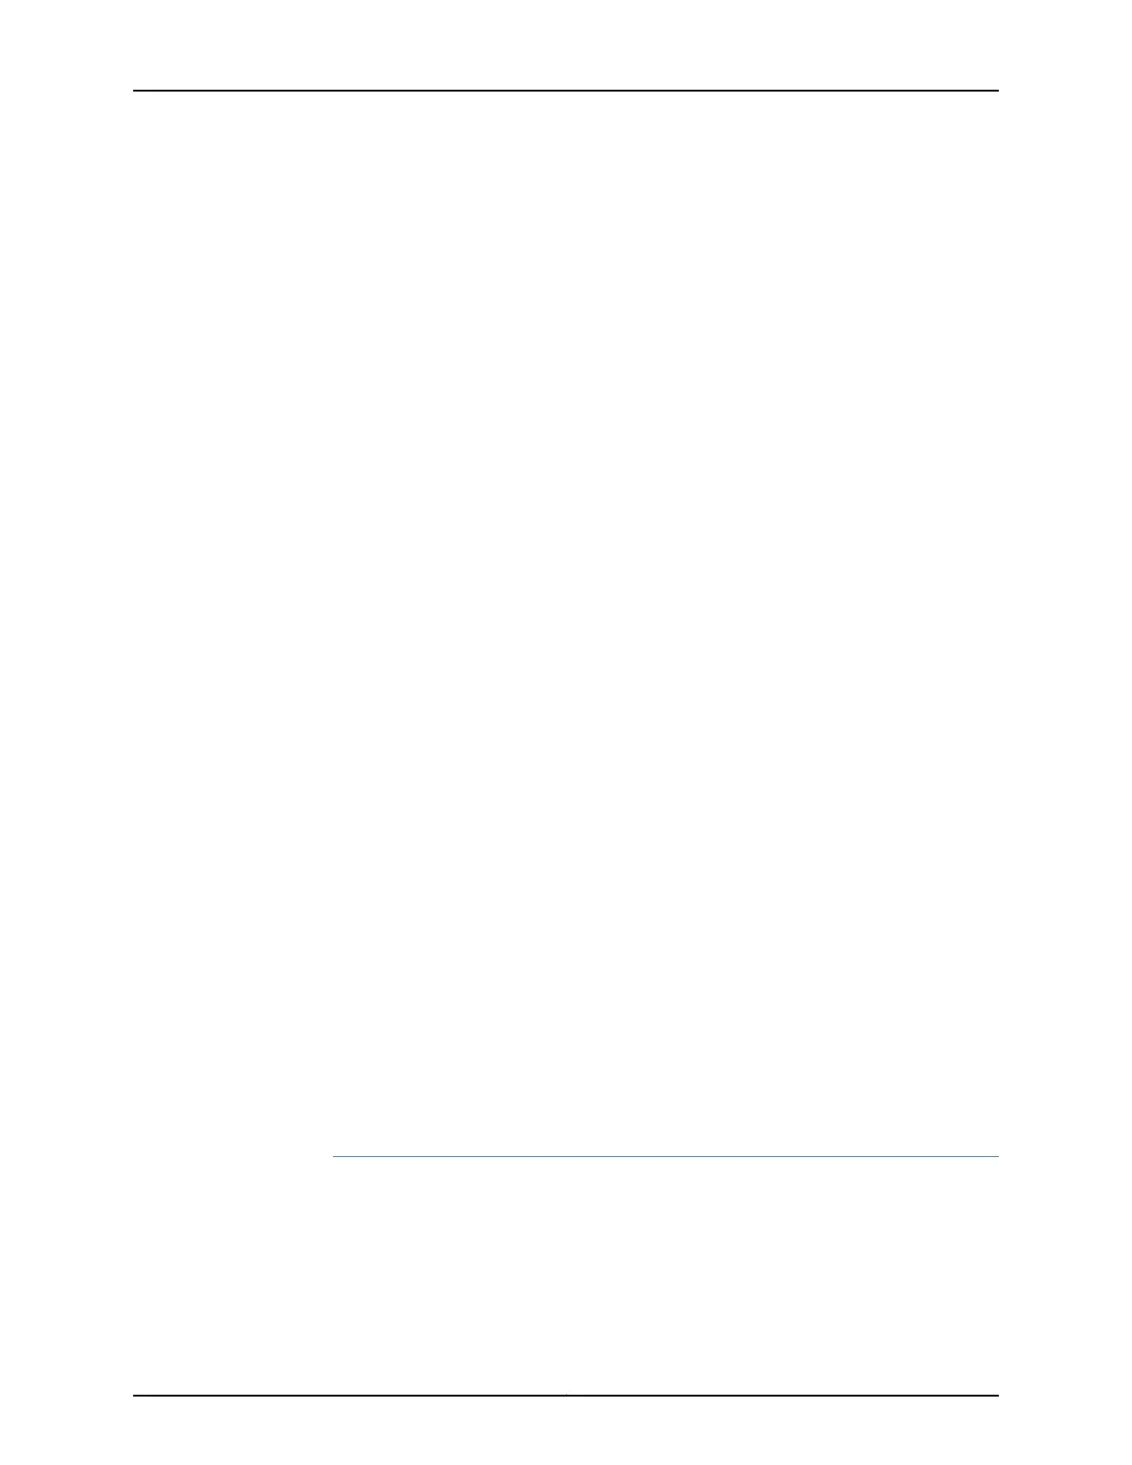Click blank area between divider and footer rule

pyautogui.click(x=666, y=1276)
